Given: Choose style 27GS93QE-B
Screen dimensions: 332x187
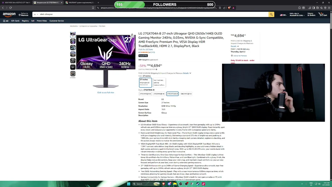Looking at the screenshot, I should tap(145, 94).
